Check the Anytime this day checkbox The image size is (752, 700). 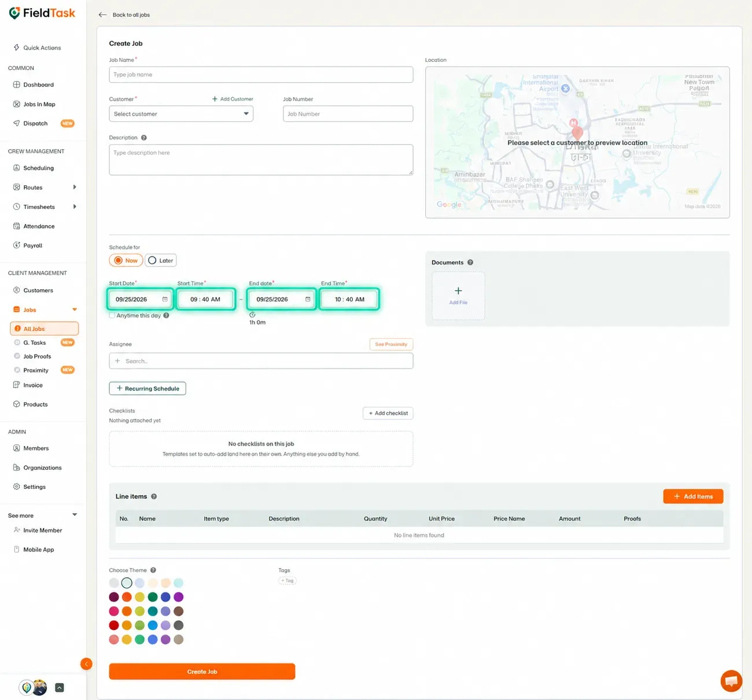point(112,316)
